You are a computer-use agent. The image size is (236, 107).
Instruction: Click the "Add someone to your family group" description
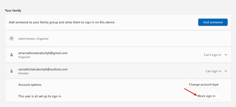(62, 22)
